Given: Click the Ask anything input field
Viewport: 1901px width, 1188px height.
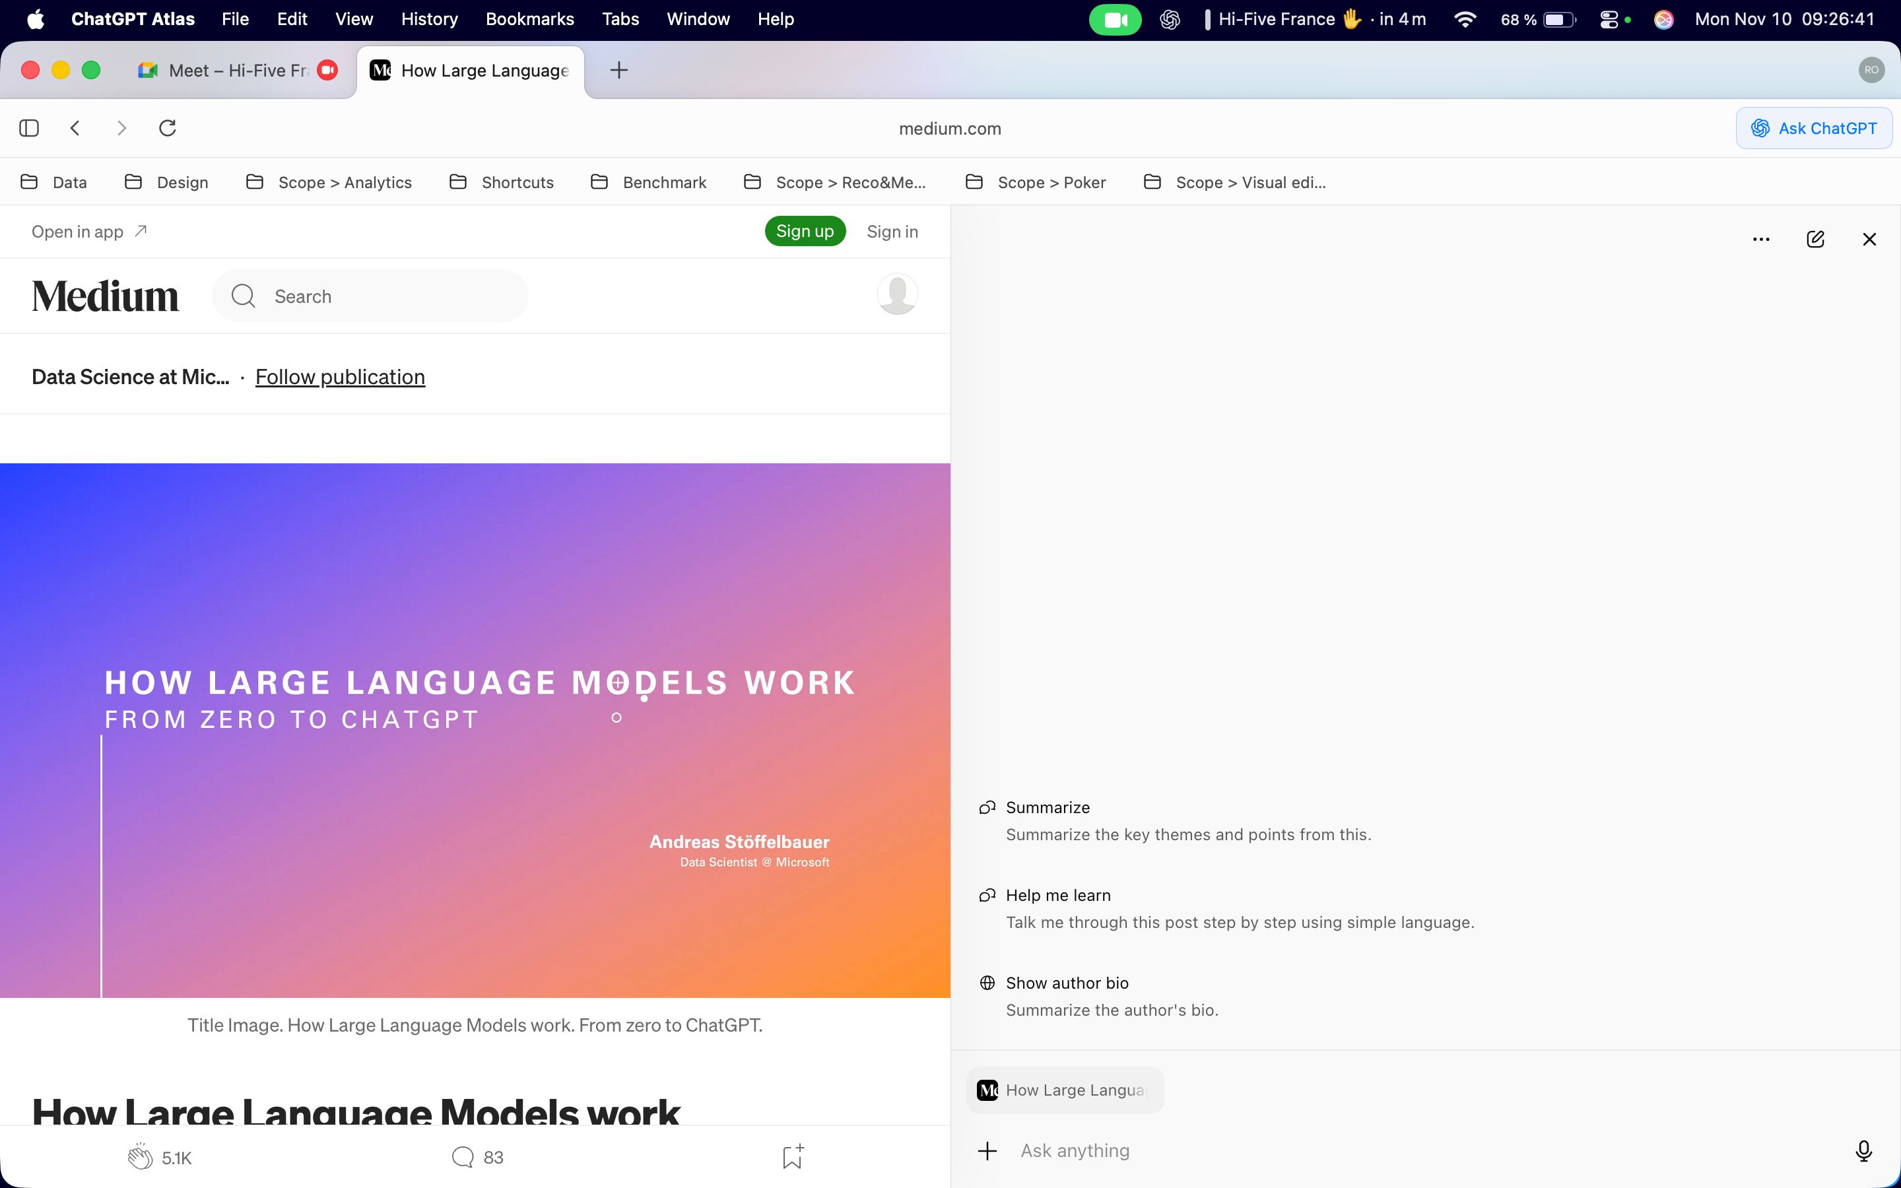Looking at the screenshot, I should click(1074, 1150).
